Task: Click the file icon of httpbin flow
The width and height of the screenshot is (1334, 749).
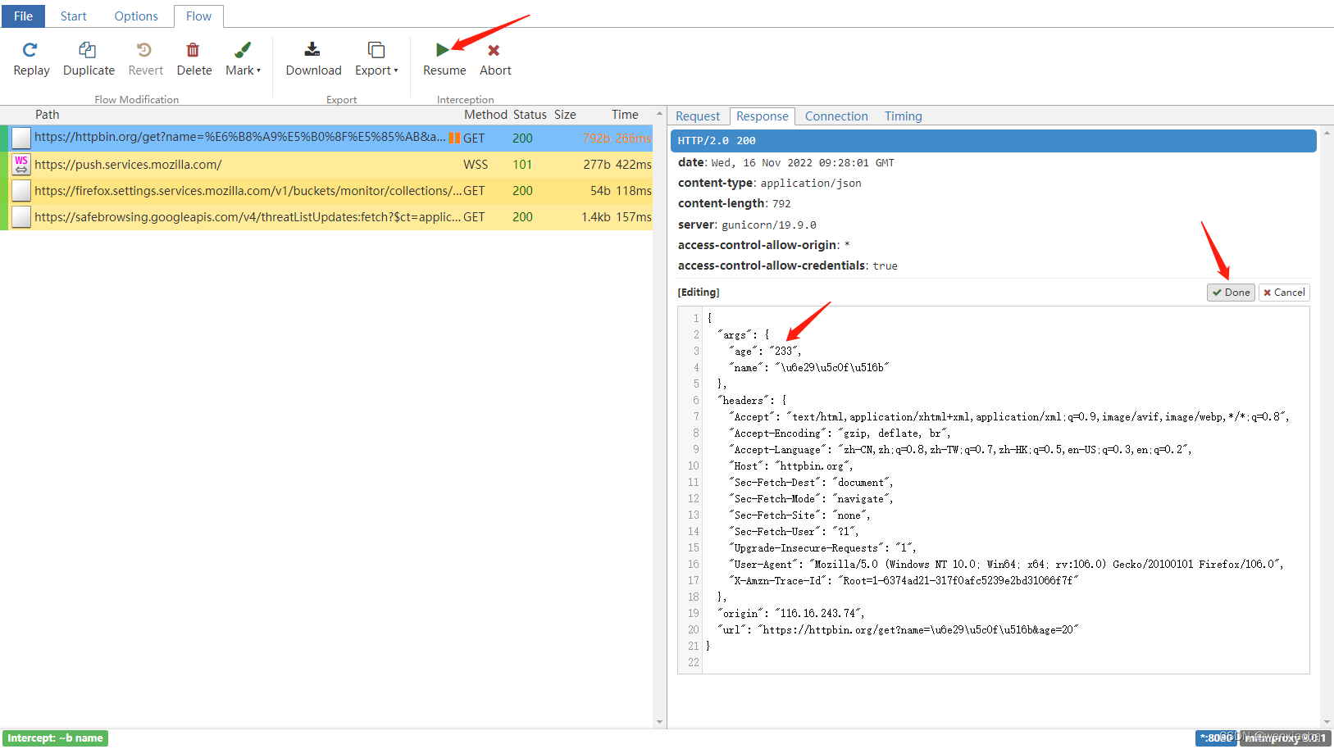Action: [21, 138]
